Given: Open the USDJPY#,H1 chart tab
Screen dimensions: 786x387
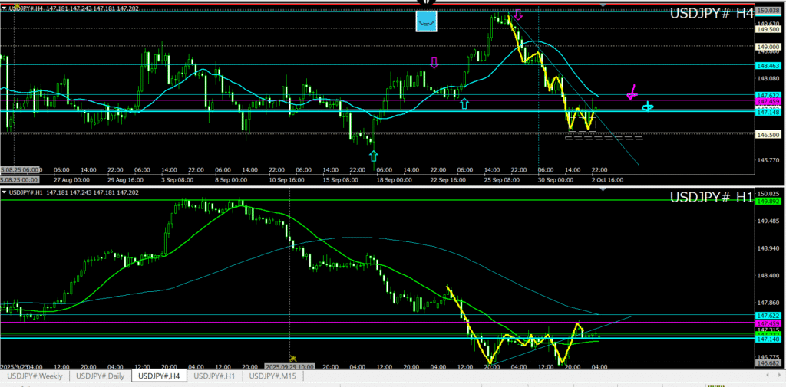Looking at the screenshot, I should (218, 376).
